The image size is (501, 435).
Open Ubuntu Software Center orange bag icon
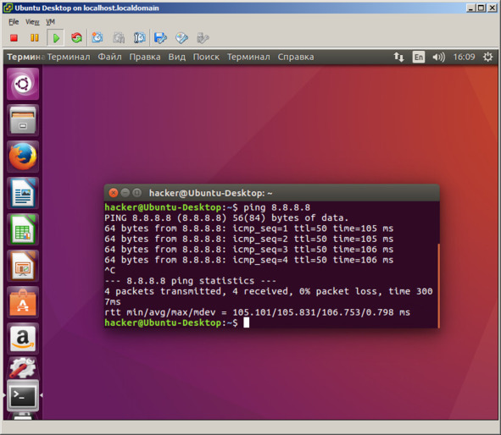point(23,302)
